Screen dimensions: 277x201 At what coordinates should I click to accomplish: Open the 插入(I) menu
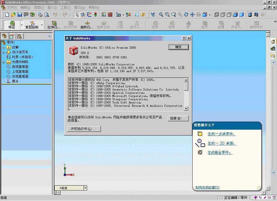pyautogui.click(x=52, y=7)
